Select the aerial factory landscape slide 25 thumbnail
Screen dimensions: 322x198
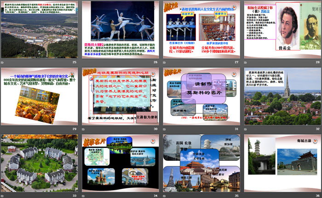click(x=40, y=30)
